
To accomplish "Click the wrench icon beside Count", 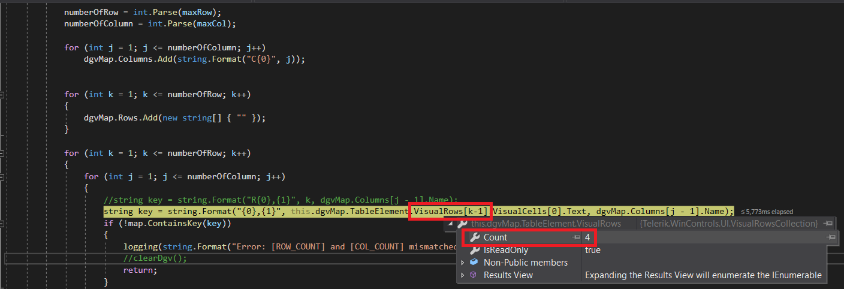I will coord(475,237).
